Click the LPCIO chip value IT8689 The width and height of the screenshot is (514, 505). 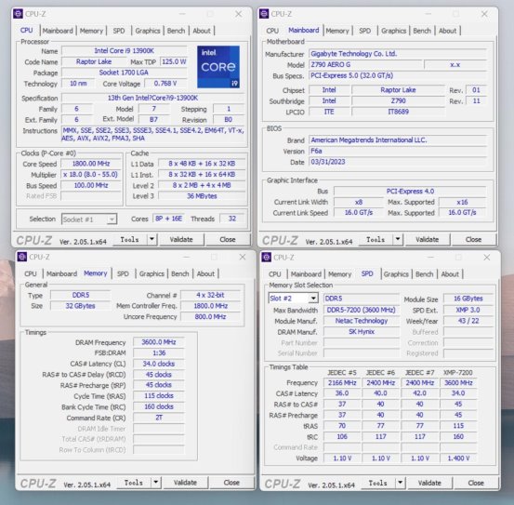(399, 112)
